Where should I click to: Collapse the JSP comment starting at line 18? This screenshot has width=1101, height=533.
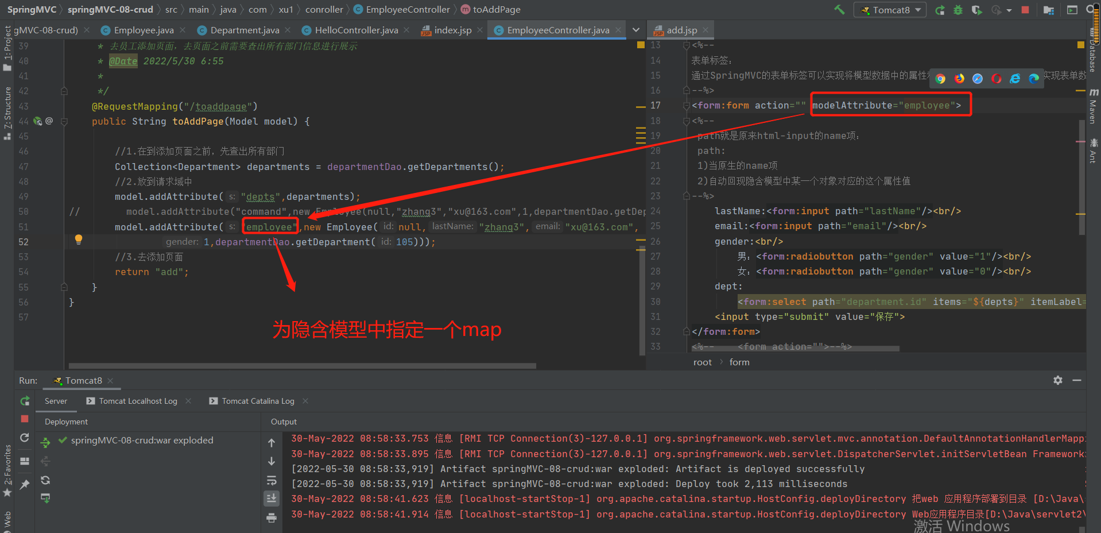click(687, 121)
